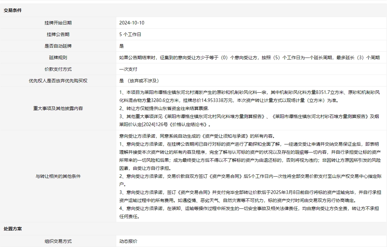
Task: Click the 5 个工作日 value
Action: (x=130, y=34)
